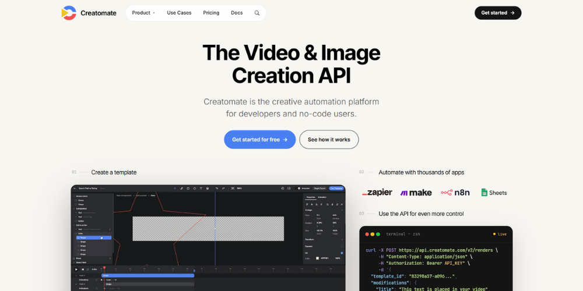This screenshot has width=583, height=291.
Task: Pick the Text tool in editor toolbar
Action: coord(201,188)
